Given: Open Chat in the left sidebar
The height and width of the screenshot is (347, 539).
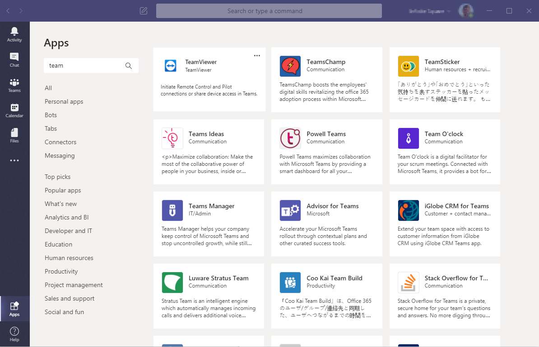Looking at the screenshot, I should click(x=14, y=59).
